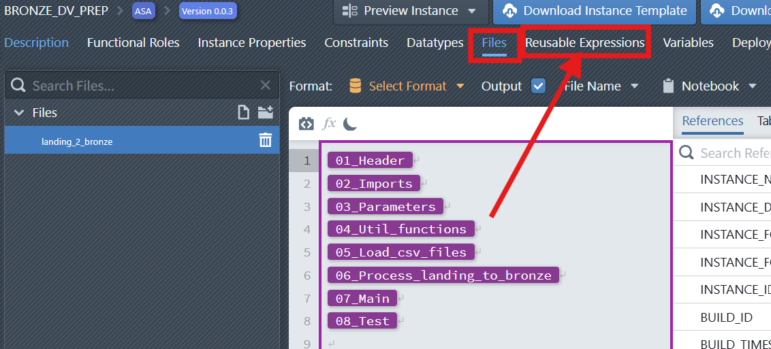The height and width of the screenshot is (349, 771).
Task: Open the Select Format dropdown
Action: coord(407,86)
